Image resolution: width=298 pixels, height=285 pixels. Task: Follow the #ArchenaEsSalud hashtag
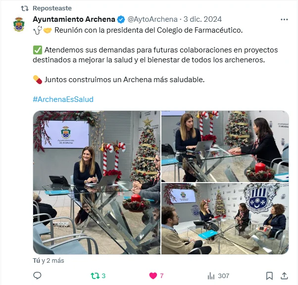coord(63,99)
